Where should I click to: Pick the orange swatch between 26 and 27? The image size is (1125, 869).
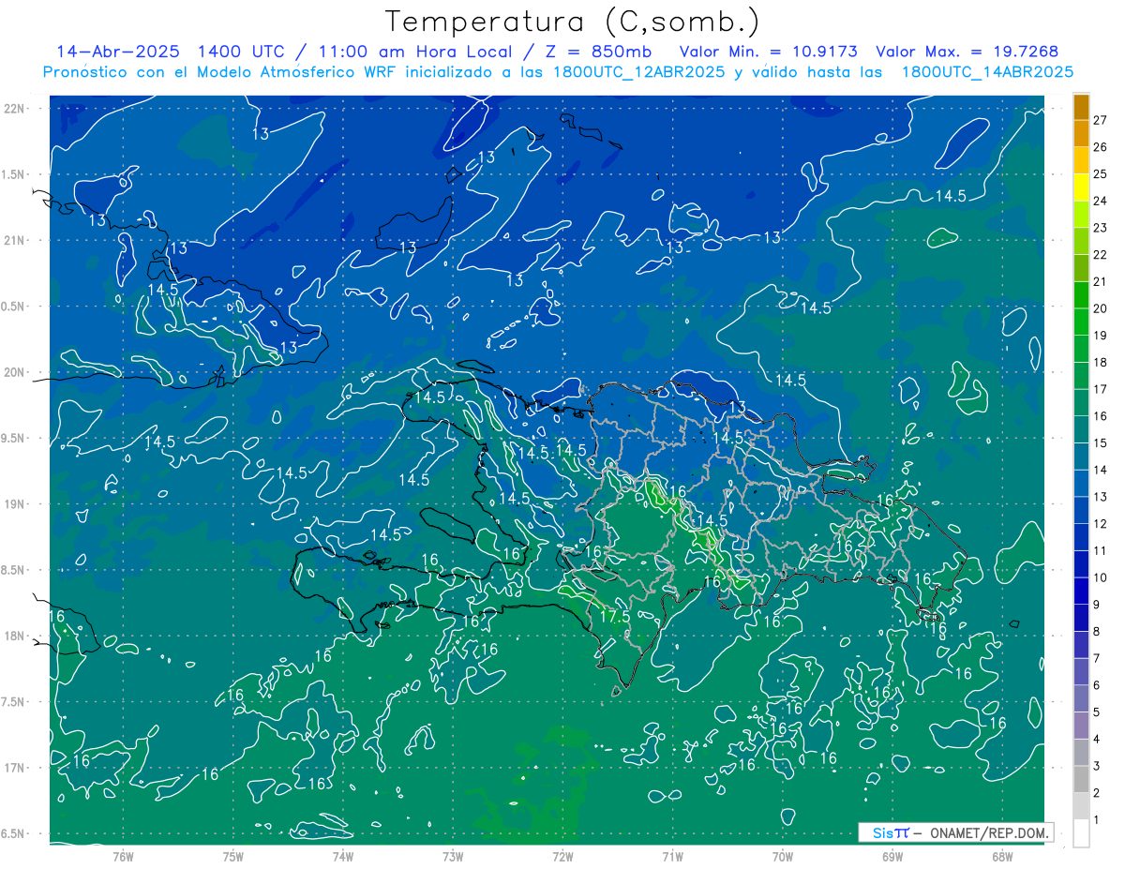pos(1081,134)
